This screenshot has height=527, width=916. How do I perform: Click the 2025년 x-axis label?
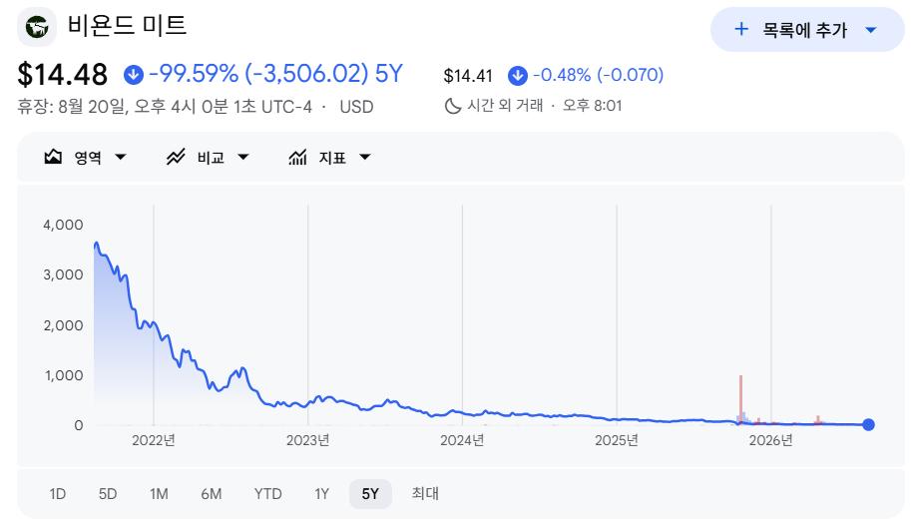click(617, 440)
